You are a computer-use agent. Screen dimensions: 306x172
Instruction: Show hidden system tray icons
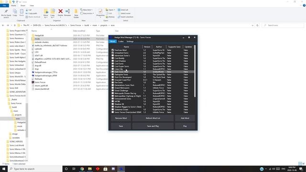coord(266,169)
